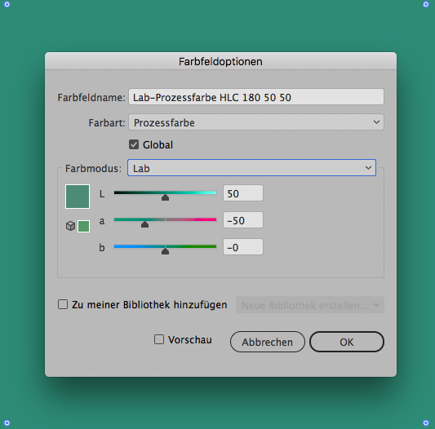Open the Neue Bibliothek erstellen dropdown
The height and width of the screenshot is (429, 435).
click(310, 305)
